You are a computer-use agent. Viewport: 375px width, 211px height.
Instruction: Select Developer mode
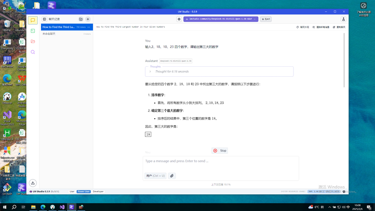point(98,192)
